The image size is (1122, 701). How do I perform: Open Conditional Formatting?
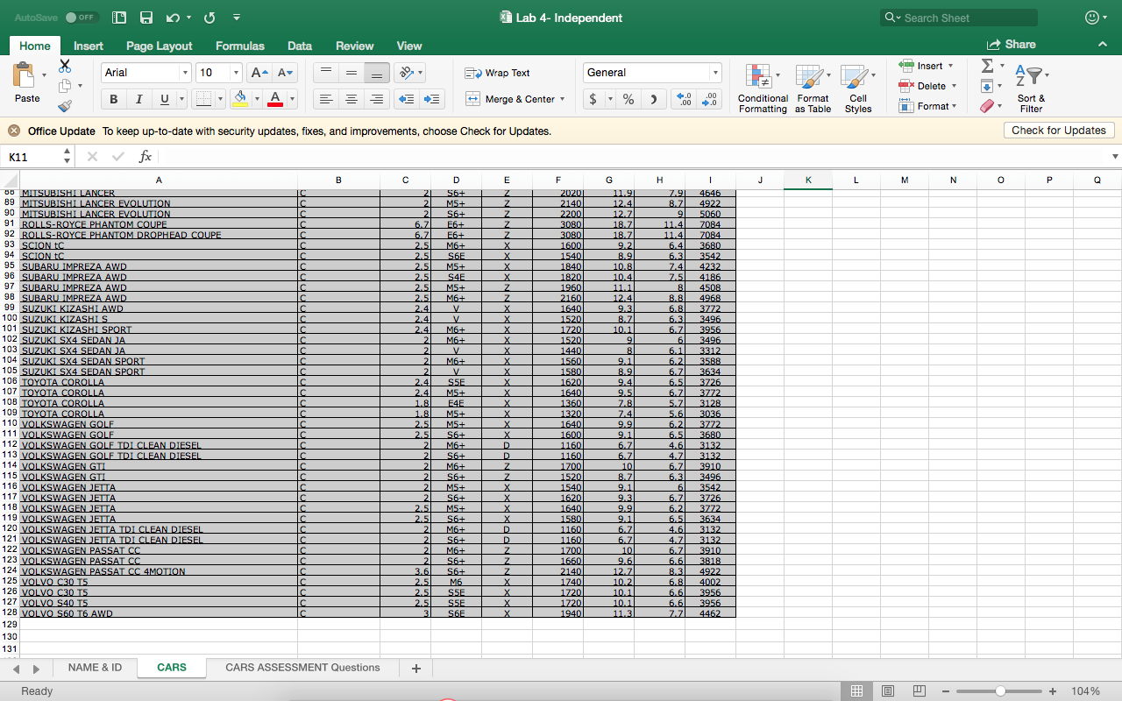pyautogui.click(x=763, y=89)
